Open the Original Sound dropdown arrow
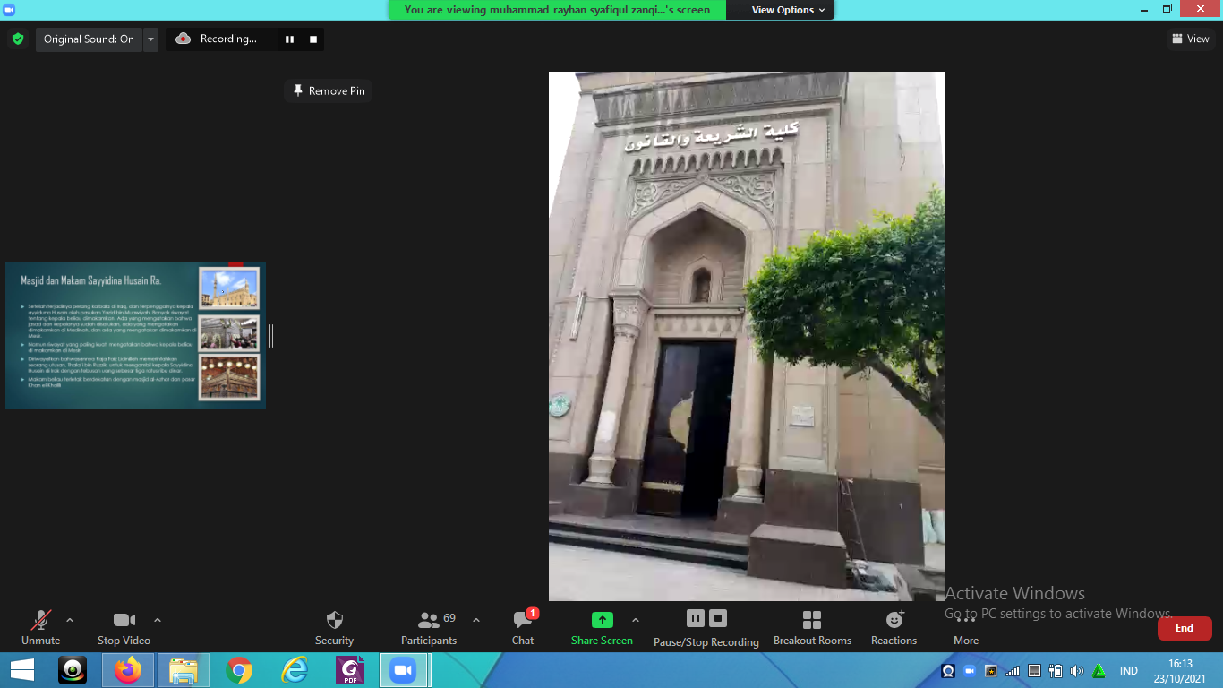 (150, 39)
